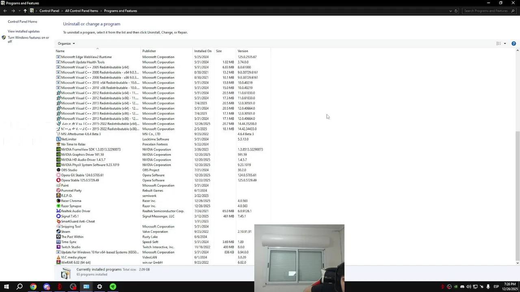Click the NVIDIA Graphics Driver 591.59 icon
The width and height of the screenshot is (520, 292).
click(58, 155)
